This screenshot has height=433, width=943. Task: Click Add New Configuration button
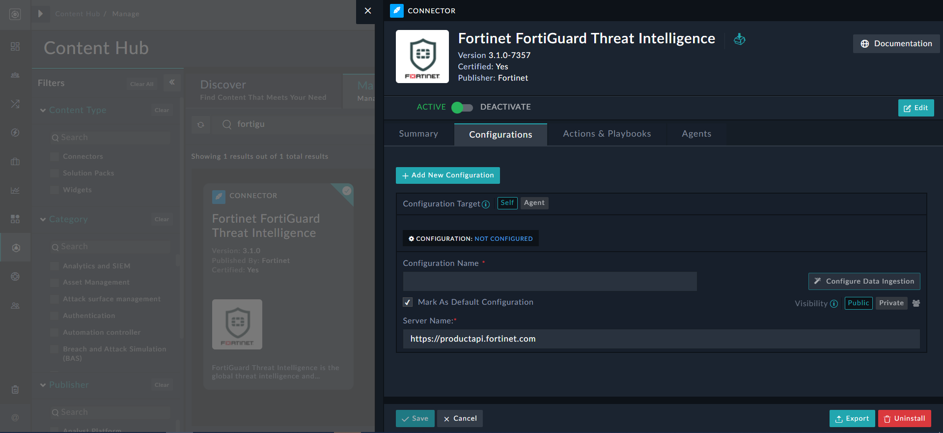pyautogui.click(x=447, y=175)
